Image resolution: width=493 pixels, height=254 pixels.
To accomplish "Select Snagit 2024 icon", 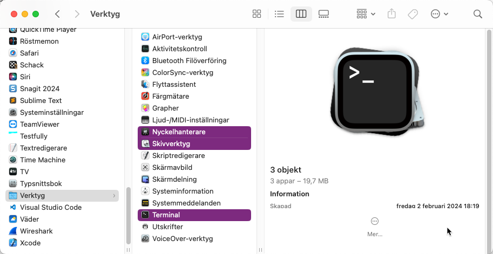I will coord(12,88).
